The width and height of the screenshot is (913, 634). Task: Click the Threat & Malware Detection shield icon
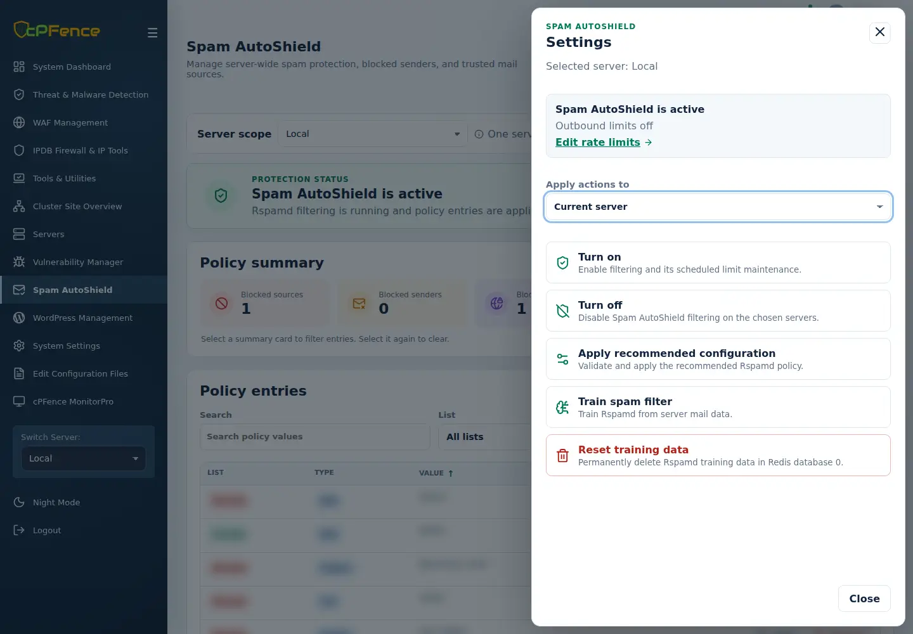(x=19, y=94)
